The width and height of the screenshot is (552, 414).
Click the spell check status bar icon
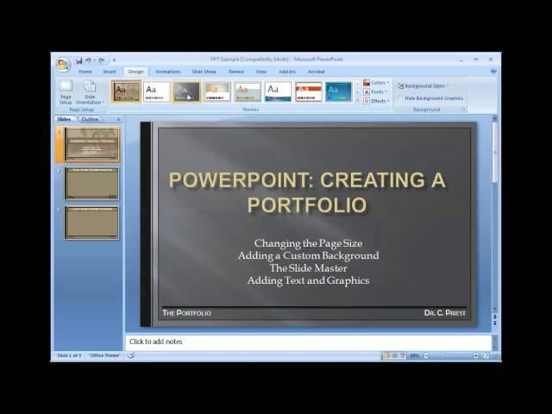click(x=131, y=355)
